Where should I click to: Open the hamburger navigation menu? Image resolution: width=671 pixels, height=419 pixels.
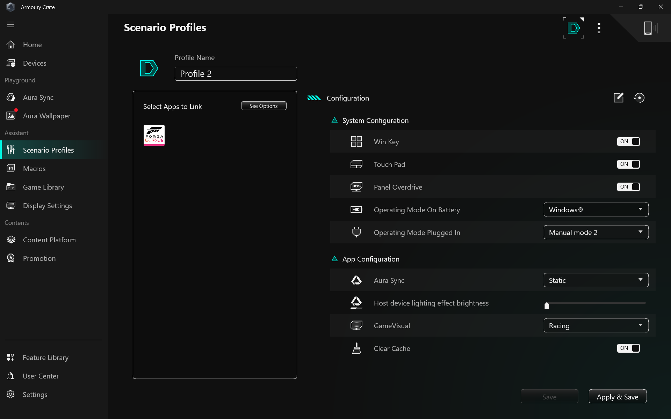tap(10, 24)
